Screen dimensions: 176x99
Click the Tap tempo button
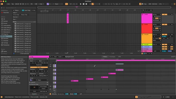[13, 4]
